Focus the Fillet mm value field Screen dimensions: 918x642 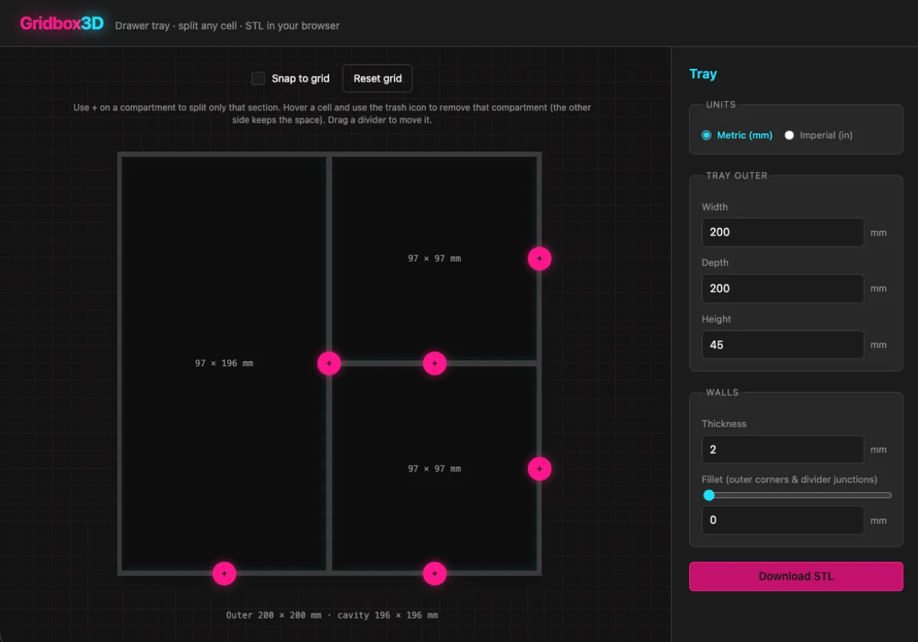click(x=782, y=520)
